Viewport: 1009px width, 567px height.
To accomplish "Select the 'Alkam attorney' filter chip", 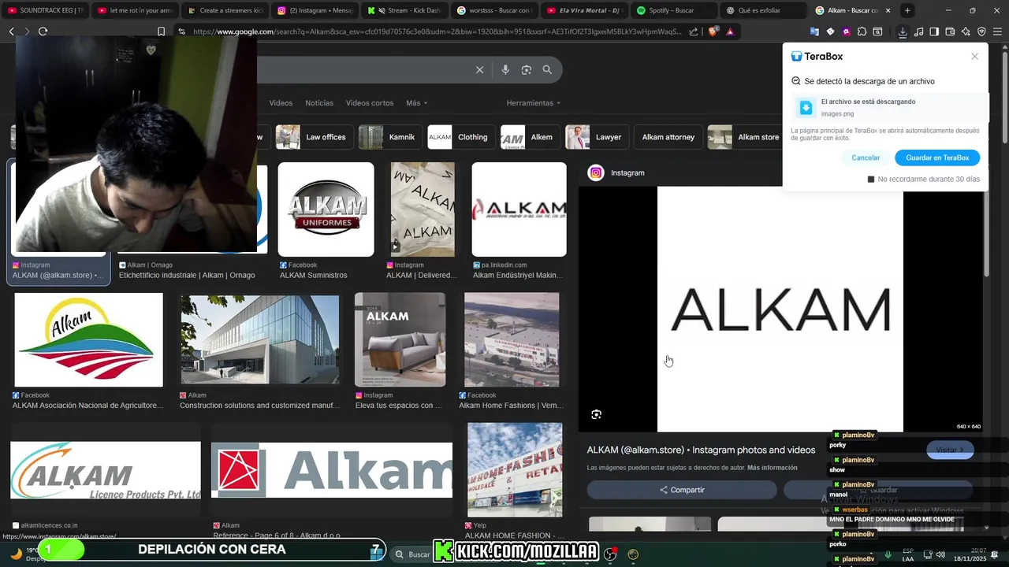I will (x=668, y=137).
